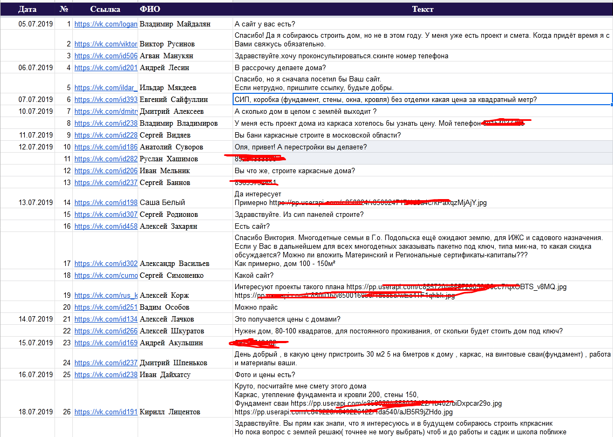
Task: Select the cell 'Фото и цены есть?'
Action: click(x=423, y=374)
